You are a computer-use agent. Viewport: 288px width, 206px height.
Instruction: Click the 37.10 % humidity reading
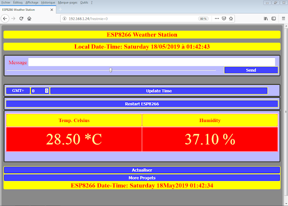[210, 139]
